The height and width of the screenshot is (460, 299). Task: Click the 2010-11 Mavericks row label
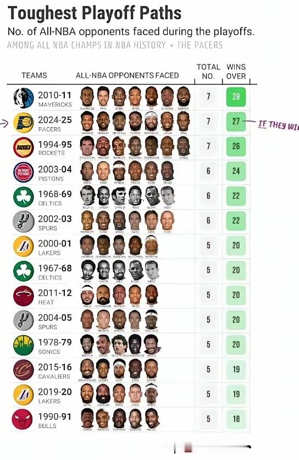click(x=55, y=99)
